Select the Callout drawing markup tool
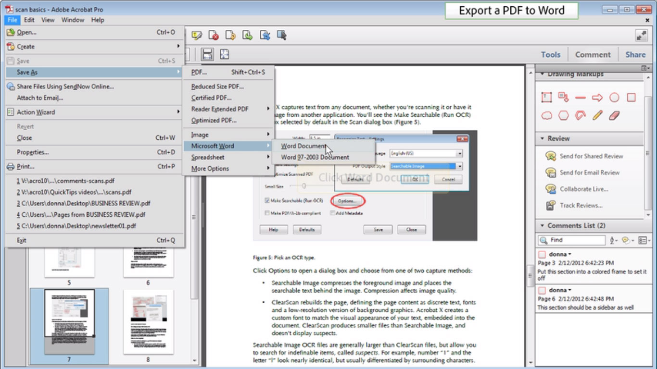The width and height of the screenshot is (657, 369). click(563, 98)
